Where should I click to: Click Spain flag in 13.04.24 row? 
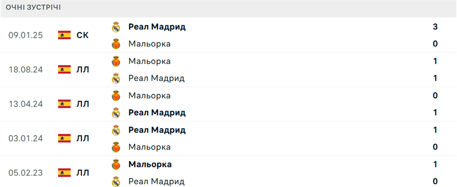tap(64, 104)
